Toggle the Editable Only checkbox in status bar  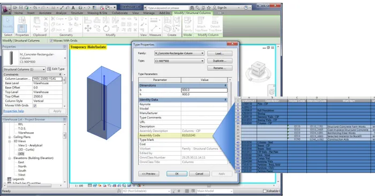265,191
